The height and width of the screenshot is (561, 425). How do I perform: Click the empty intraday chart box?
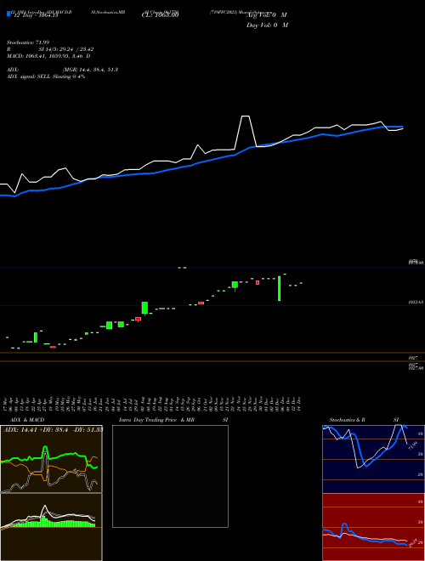coord(170,476)
